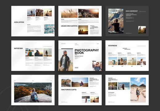Click the woman on rocky shore DUSANDAE photo

122,61
